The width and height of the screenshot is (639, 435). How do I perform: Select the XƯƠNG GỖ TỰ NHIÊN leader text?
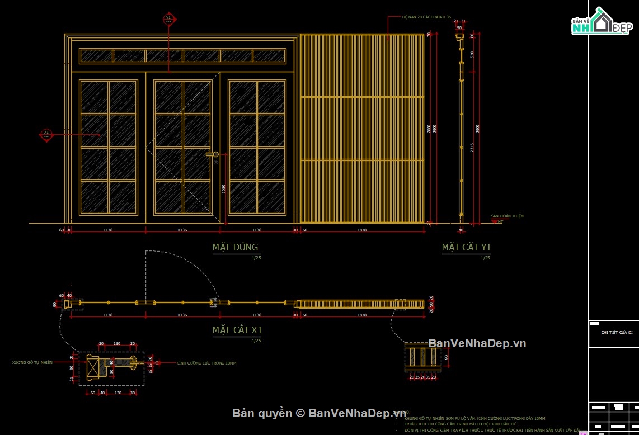click(32, 362)
